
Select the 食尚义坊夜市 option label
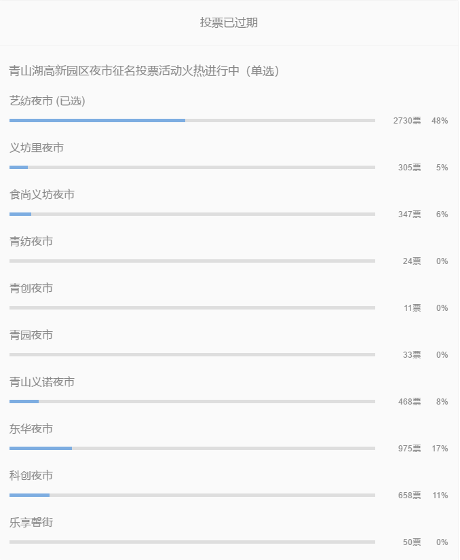[42, 195]
